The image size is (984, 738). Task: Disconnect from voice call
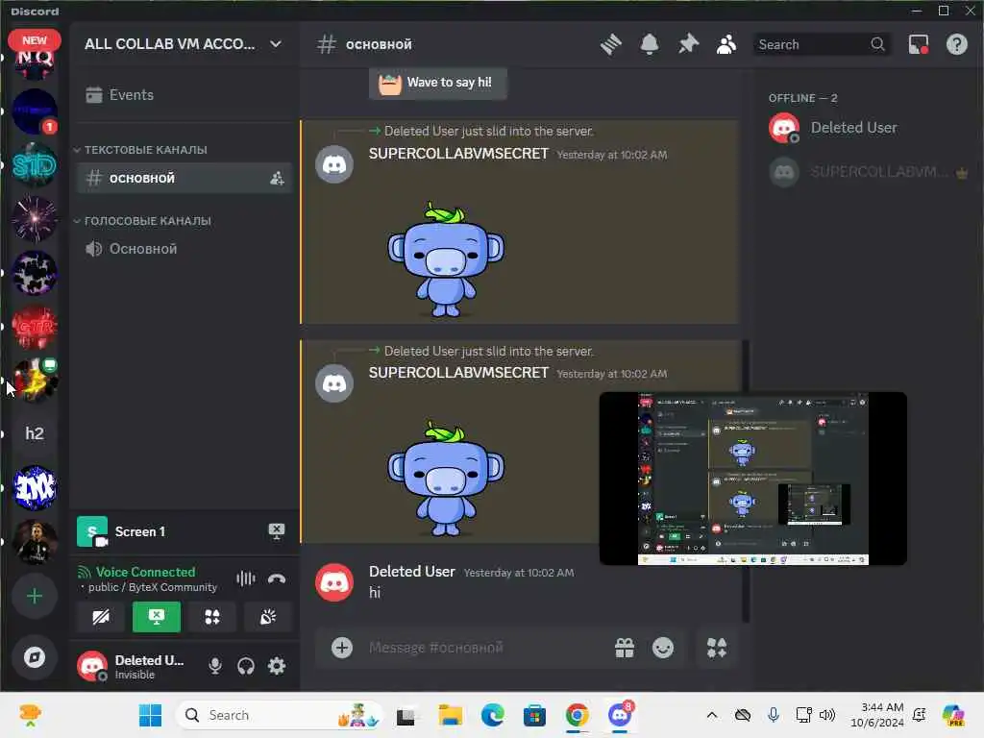(x=277, y=578)
